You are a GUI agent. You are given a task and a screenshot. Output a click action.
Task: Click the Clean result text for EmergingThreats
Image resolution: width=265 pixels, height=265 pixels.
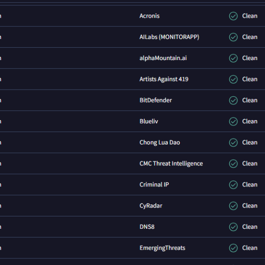250,248
